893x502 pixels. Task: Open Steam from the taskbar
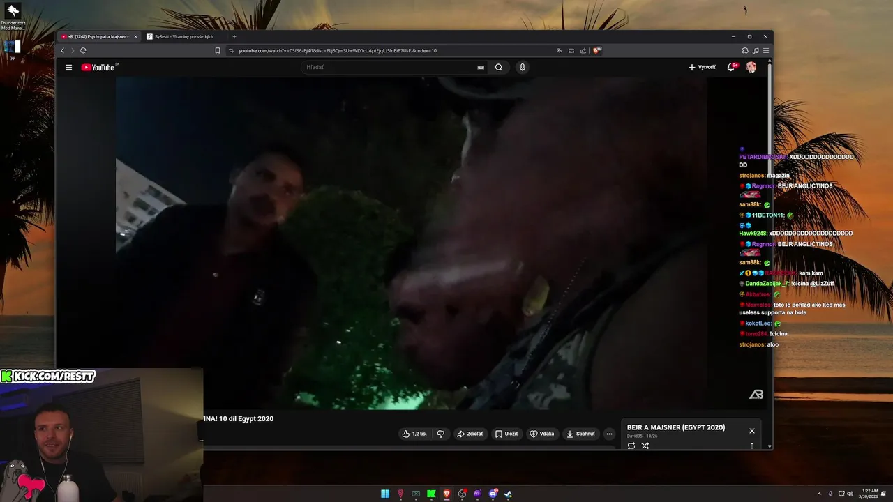pyautogui.click(x=508, y=494)
